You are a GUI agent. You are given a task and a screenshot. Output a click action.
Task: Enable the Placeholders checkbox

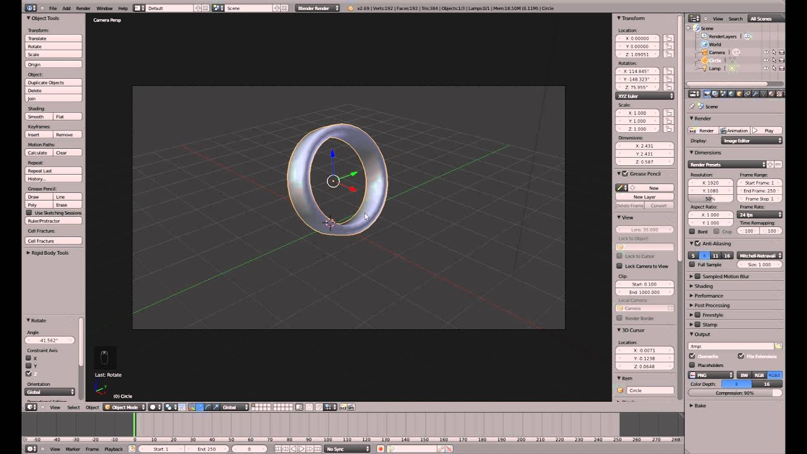[692, 365]
